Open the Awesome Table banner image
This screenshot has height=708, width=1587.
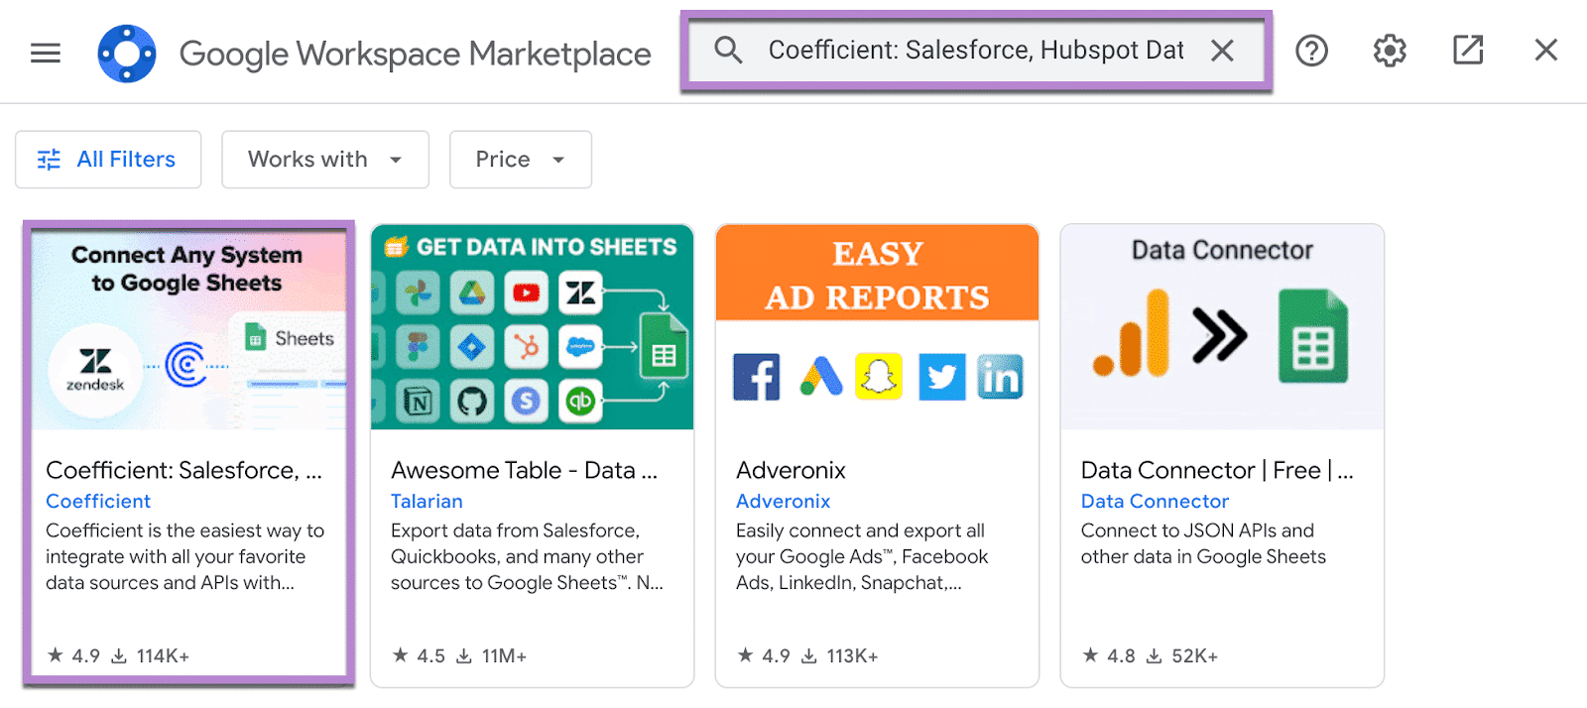click(x=532, y=327)
